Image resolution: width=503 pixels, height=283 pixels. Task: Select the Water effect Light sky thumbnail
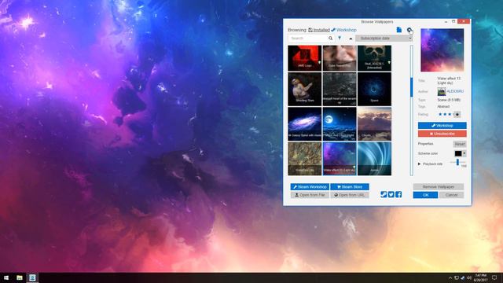[340, 159]
